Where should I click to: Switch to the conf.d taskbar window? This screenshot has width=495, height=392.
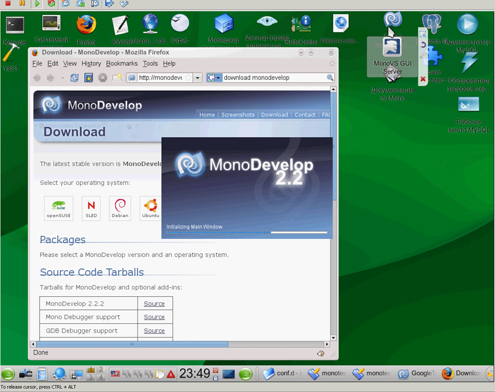[281, 373]
